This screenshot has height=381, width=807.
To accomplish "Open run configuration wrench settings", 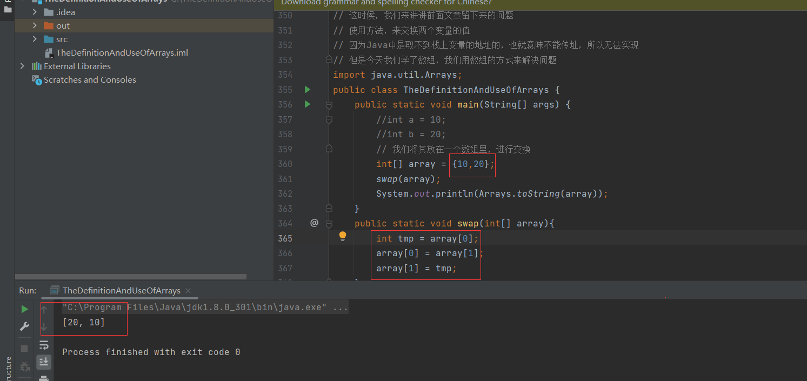I will (x=24, y=326).
